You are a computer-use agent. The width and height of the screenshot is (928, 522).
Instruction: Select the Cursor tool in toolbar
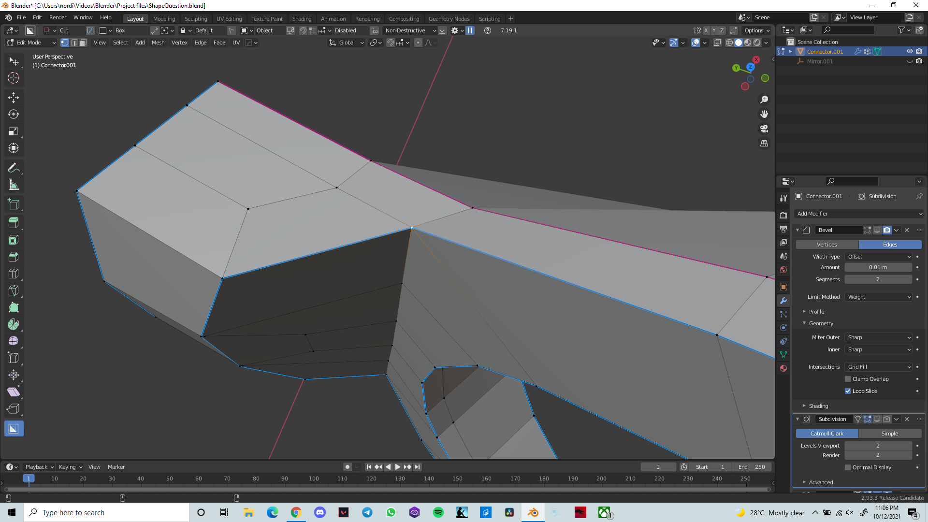pos(14,78)
